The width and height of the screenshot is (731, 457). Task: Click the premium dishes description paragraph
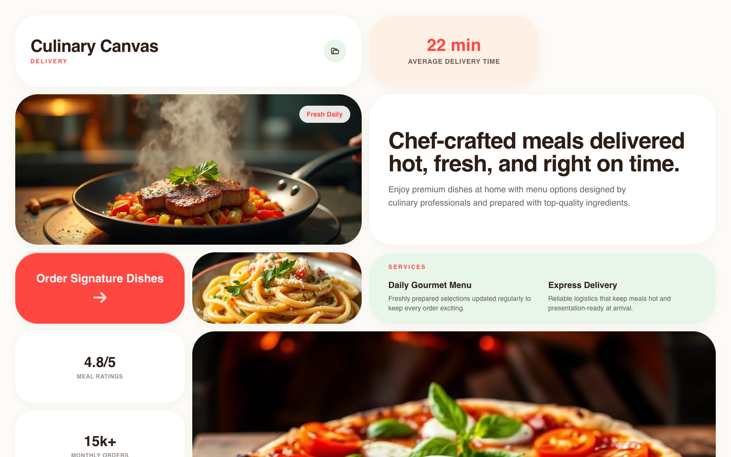509,196
